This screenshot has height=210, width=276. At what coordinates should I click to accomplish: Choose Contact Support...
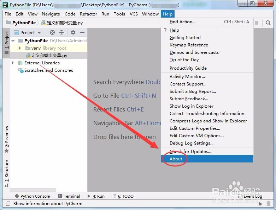207,84
